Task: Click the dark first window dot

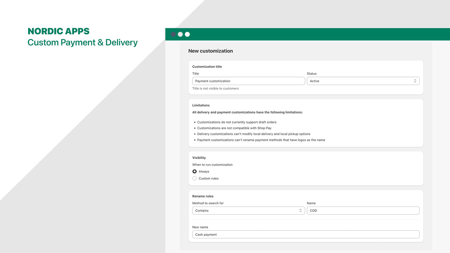Action: click(173, 34)
